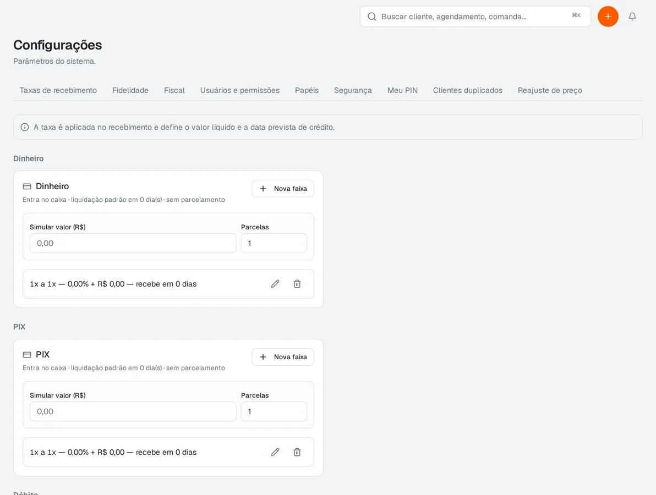Click the search magnifier icon
Screen dimensions: 656x495
tap(371, 16)
